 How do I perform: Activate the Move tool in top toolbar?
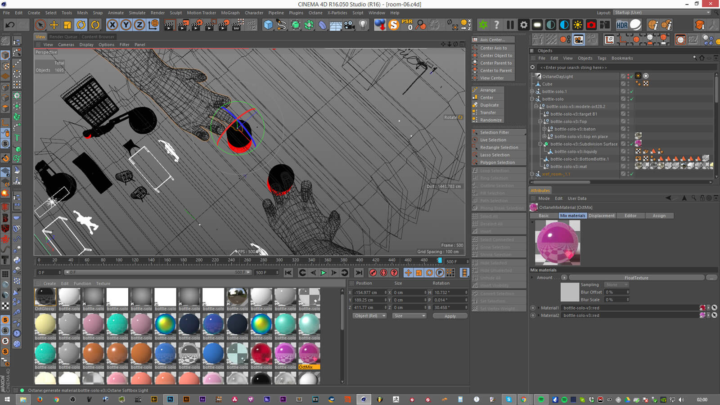pyautogui.click(x=54, y=25)
